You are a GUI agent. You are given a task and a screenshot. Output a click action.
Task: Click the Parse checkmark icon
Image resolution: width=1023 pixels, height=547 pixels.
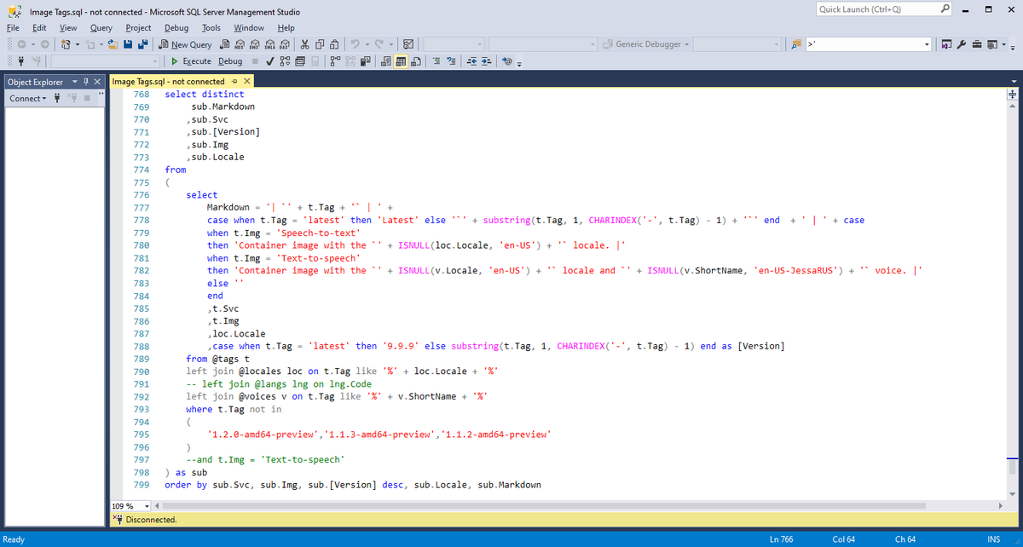coord(270,61)
